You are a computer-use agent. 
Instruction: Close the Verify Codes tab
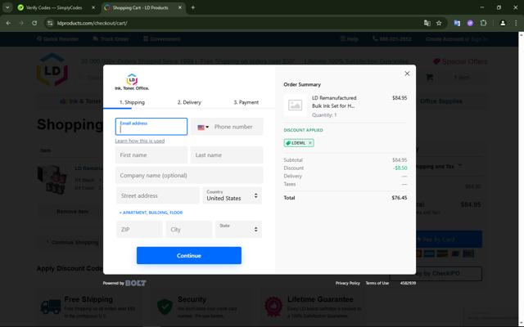(x=93, y=7)
